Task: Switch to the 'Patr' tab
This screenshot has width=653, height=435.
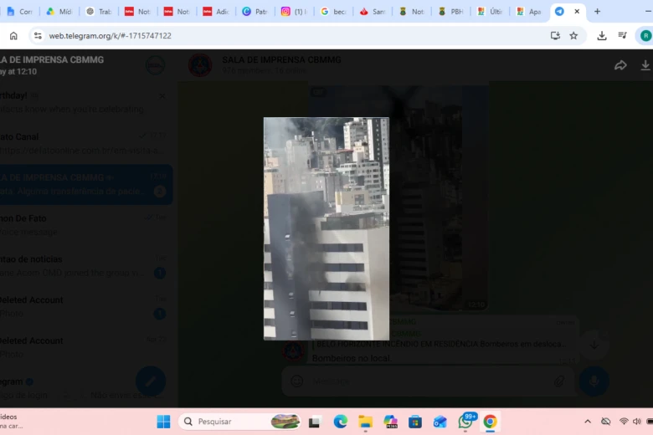Action: (255, 12)
